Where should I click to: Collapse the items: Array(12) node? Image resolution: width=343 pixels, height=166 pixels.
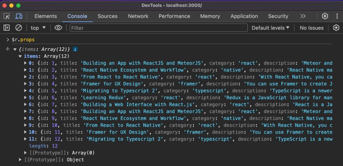click(x=20, y=56)
